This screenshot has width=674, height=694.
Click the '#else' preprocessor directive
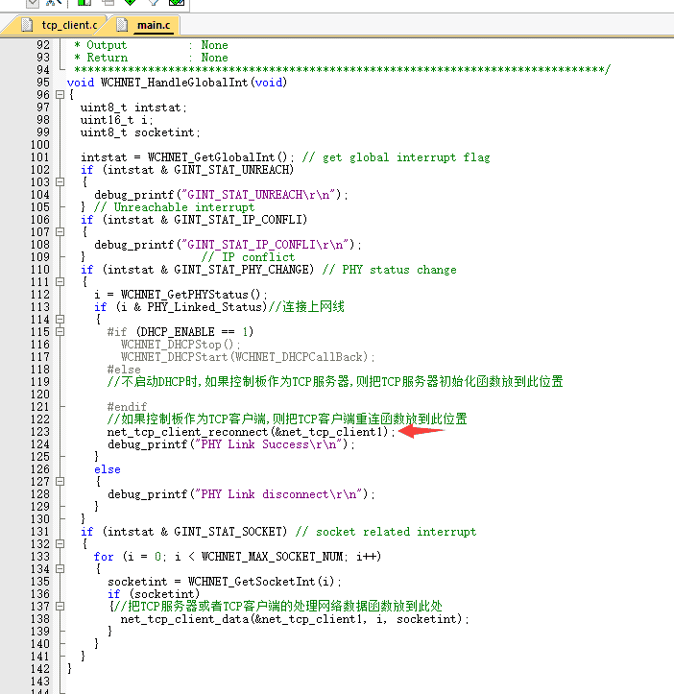pos(124,370)
